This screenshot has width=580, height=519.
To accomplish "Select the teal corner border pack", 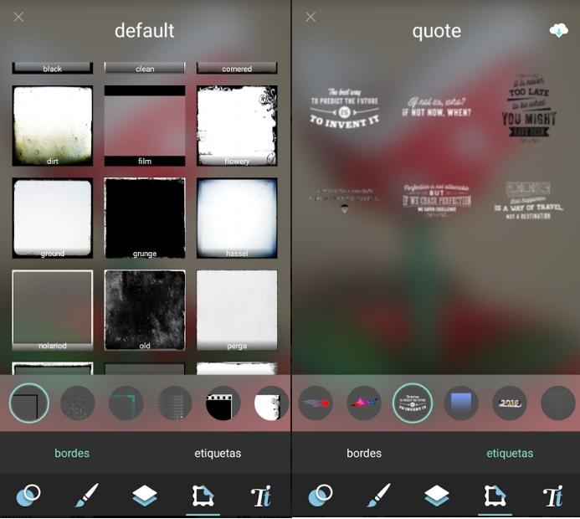I will 126,403.
